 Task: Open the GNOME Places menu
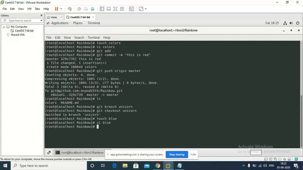[78, 23]
